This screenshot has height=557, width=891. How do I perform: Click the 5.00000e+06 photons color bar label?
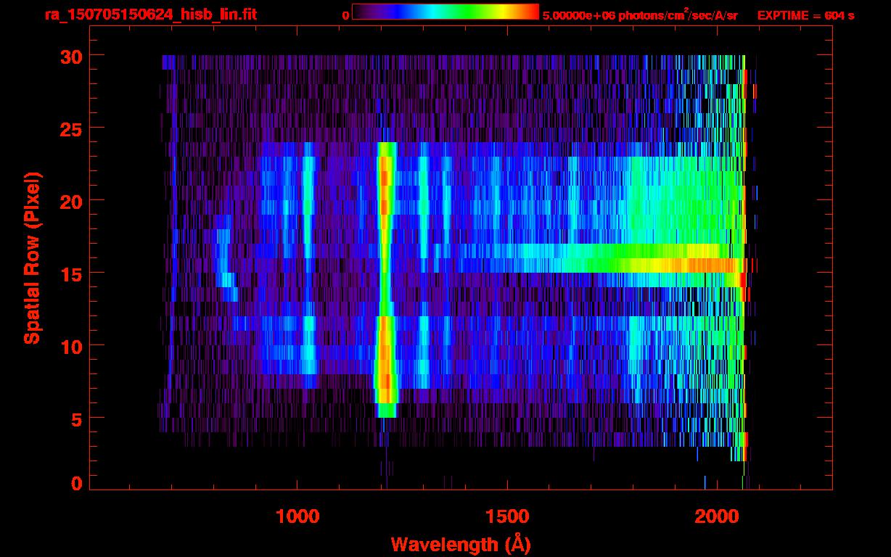639,15
